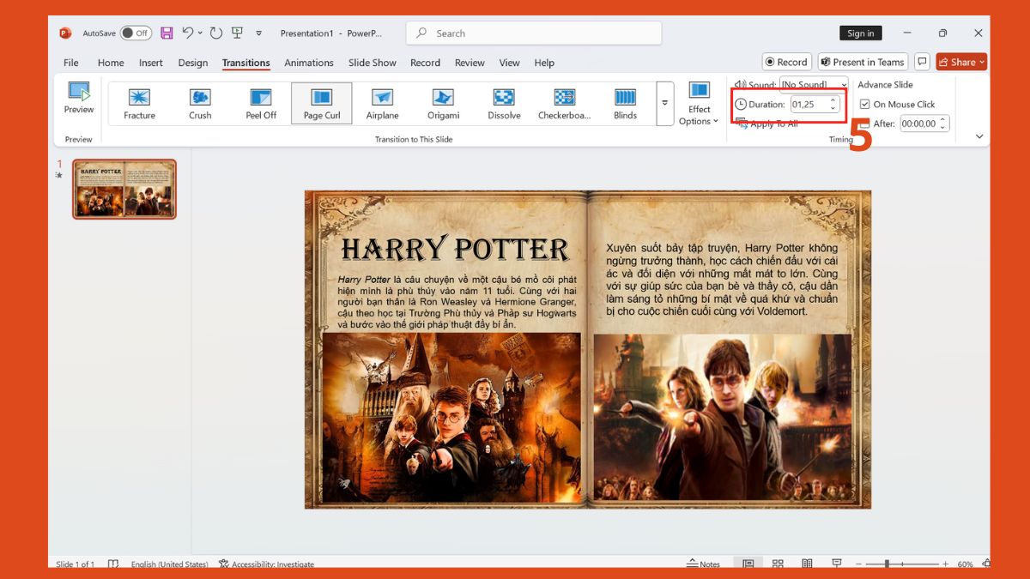Viewport: 1030px width, 579px height.
Task: Expand the full transitions gallery
Action: pos(665,103)
